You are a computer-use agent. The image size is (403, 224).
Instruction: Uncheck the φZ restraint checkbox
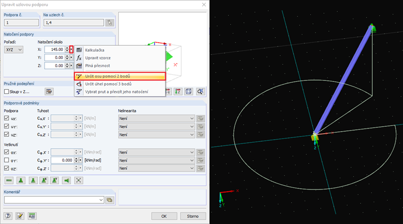click(x=6, y=168)
